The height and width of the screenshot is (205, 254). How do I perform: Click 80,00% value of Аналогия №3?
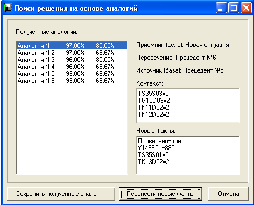pos(105,60)
